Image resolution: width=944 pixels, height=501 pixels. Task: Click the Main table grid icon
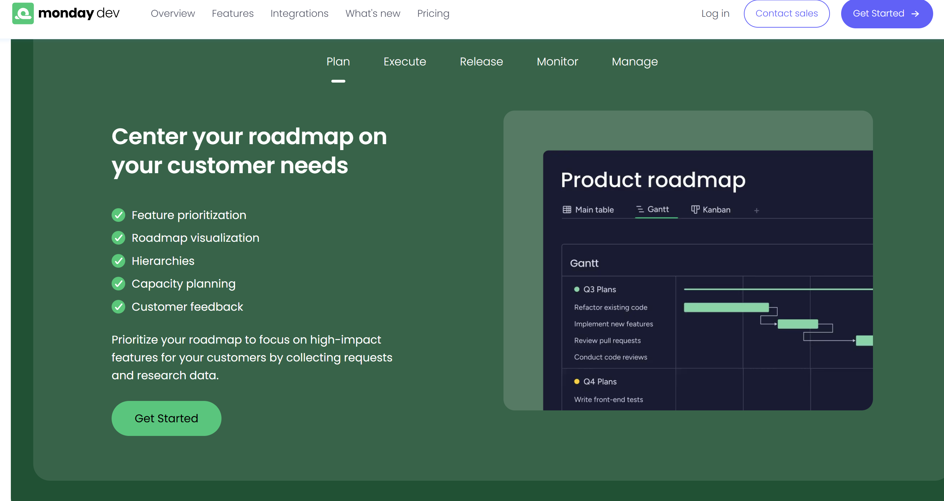(x=566, y=210)
